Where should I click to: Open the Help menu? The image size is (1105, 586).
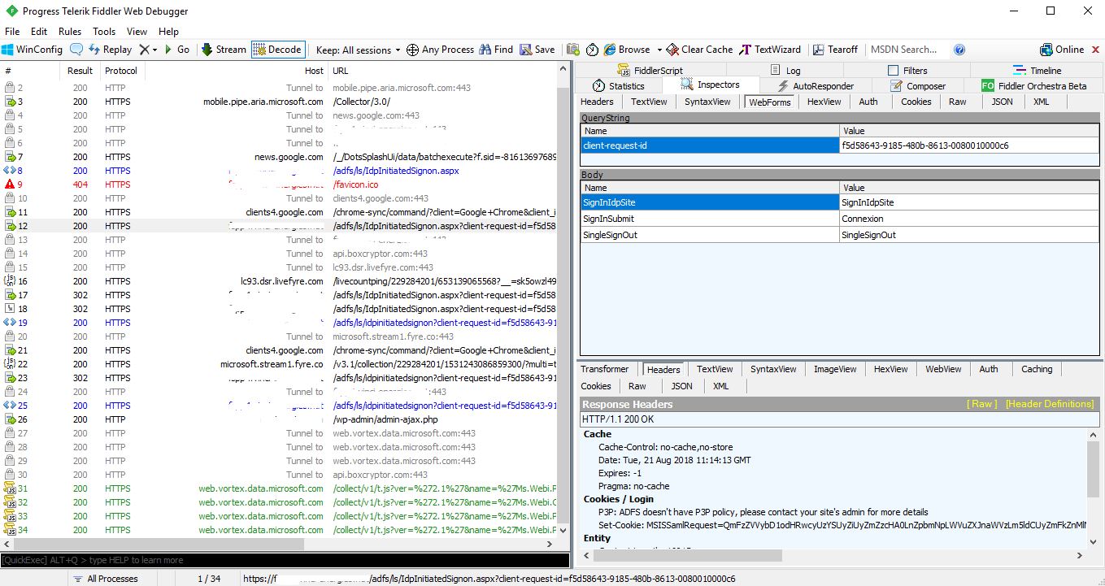168,31
